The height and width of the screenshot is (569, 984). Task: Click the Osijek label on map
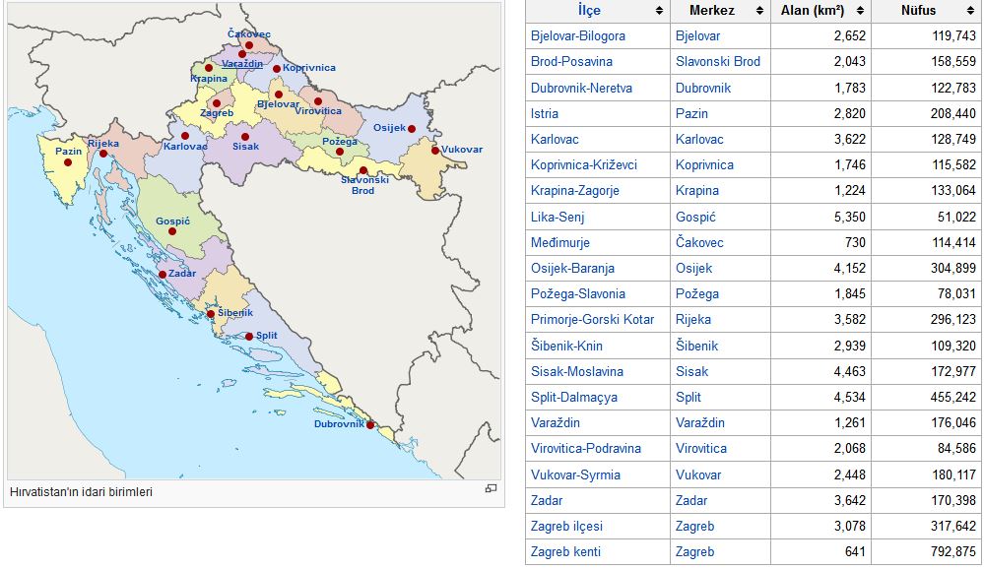pos(388,128)
